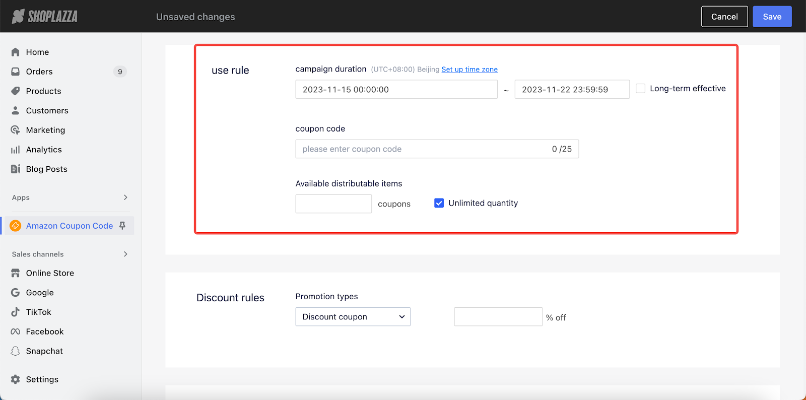The height and width of the screenshot is (400, 806).
Task: Click the Google G icon
Action: pos(16,293)
